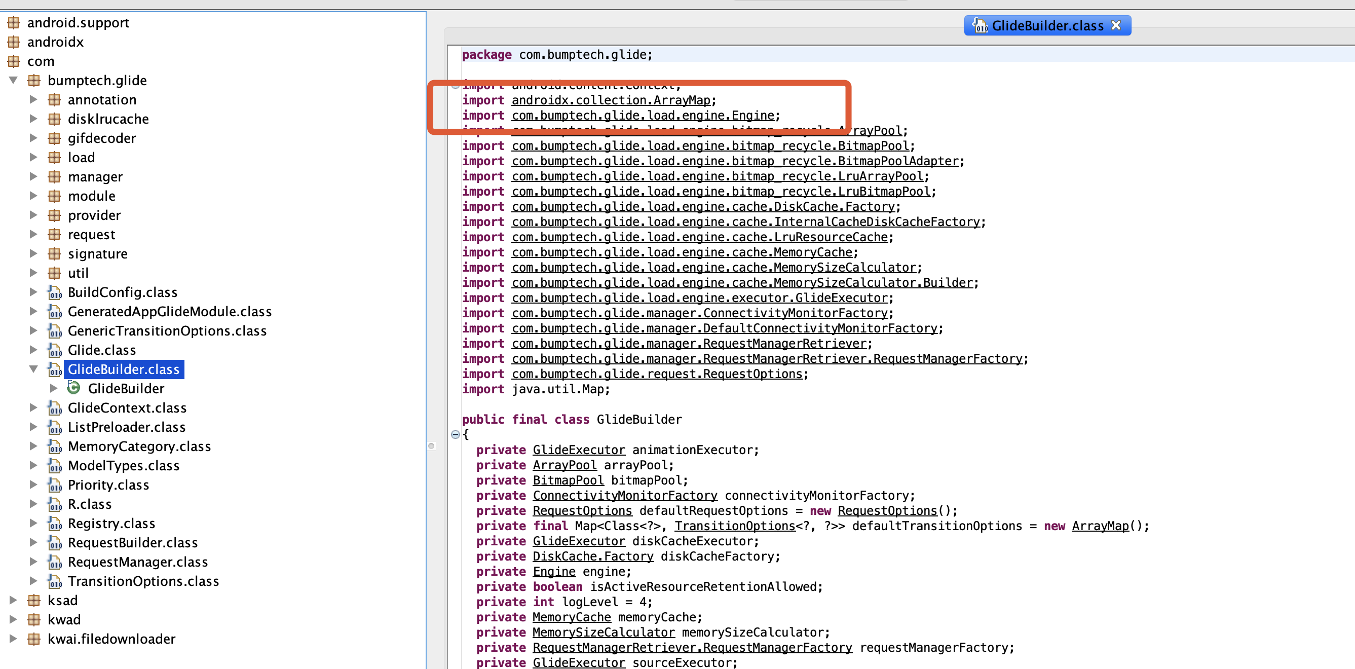Click the ksad package icon

tap(34, 600)
